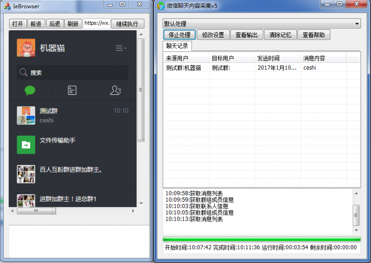
Task: Click log panel scrollbar up arrow
Action: [x=356, y=193]
